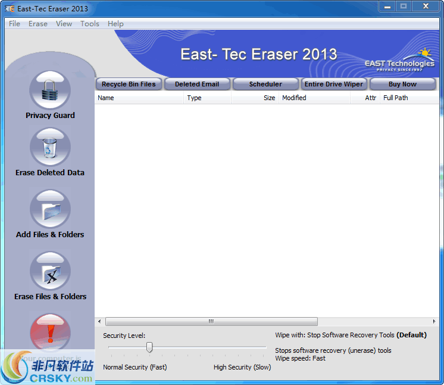Launch the Erase Files & Folders icon
444x385 pixels.
(x=50, y=271)
